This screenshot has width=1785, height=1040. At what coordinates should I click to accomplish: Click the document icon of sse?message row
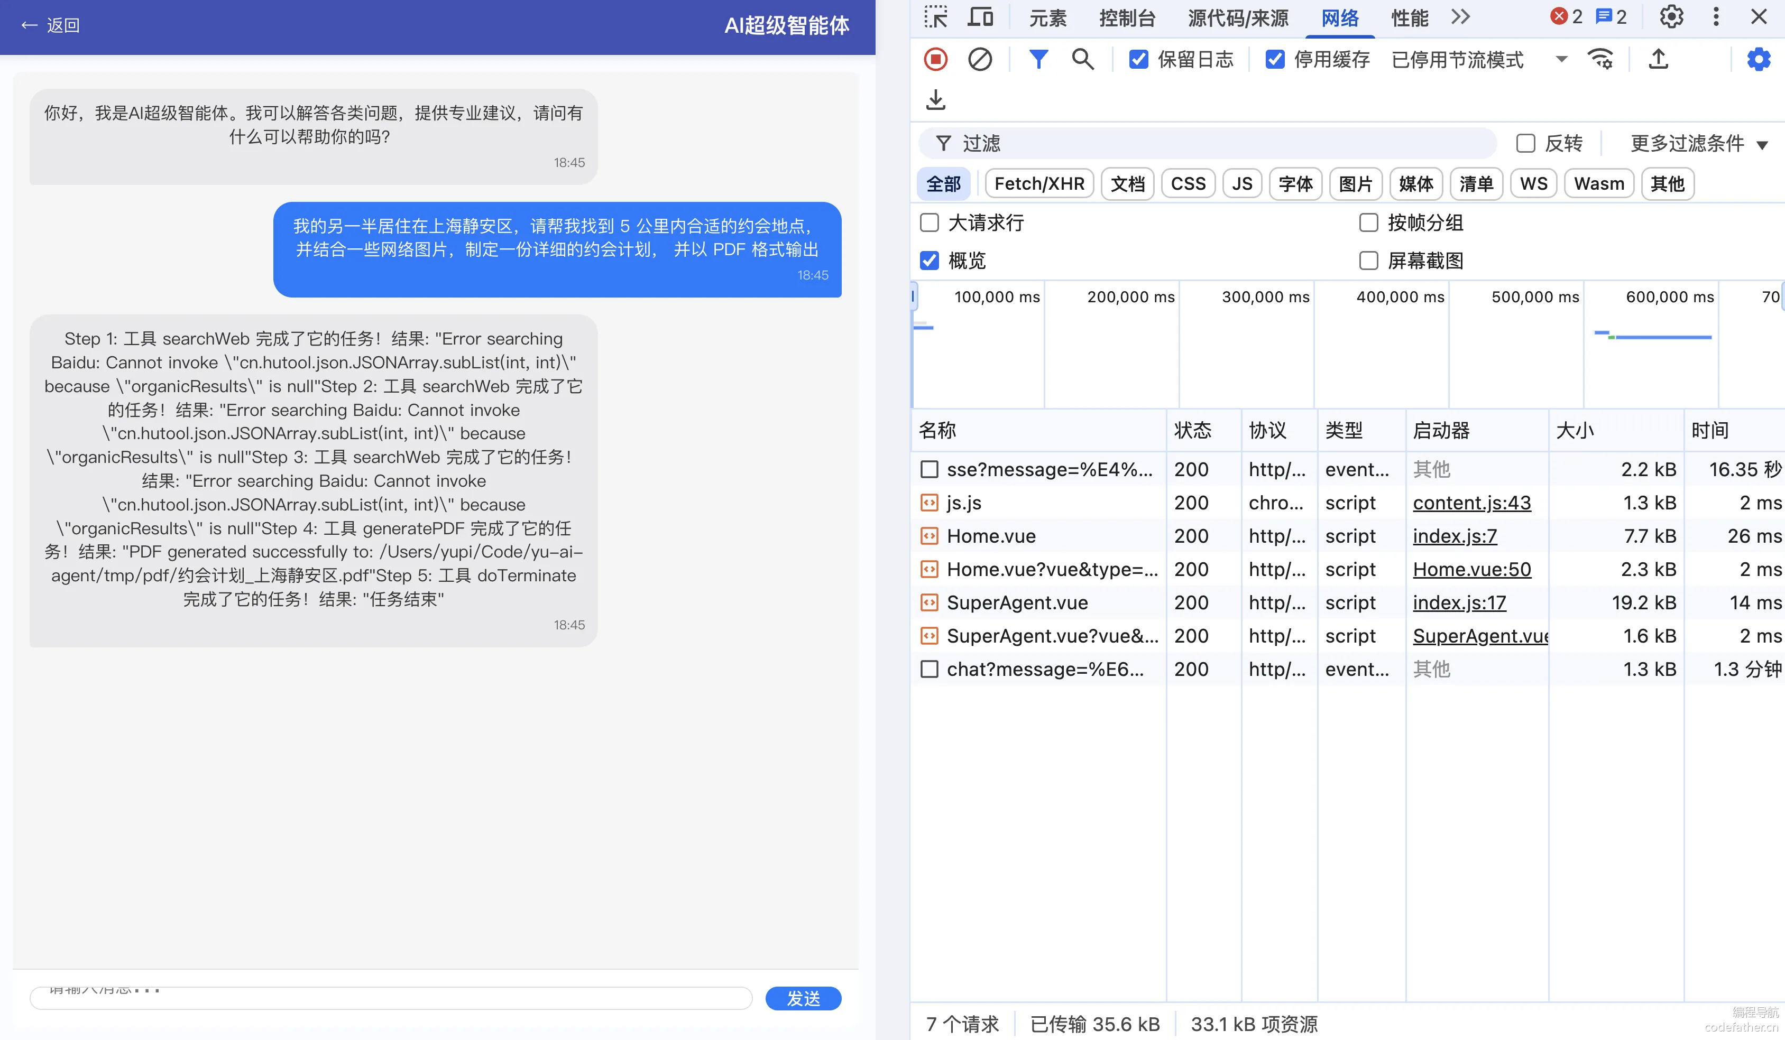point(930,469)
